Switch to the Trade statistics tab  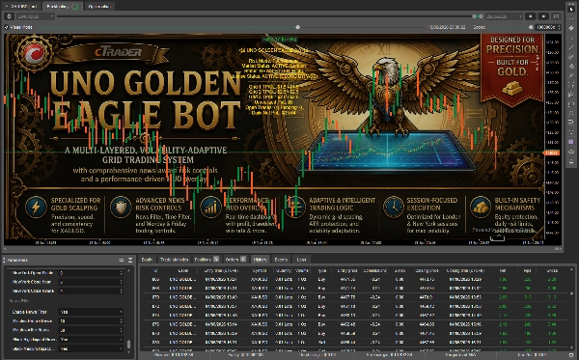coord(175,260)
